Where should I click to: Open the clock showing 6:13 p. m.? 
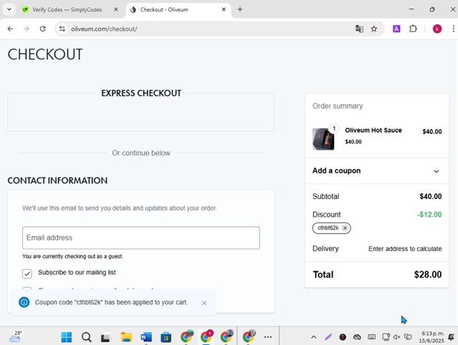click(x=432, y=337)
